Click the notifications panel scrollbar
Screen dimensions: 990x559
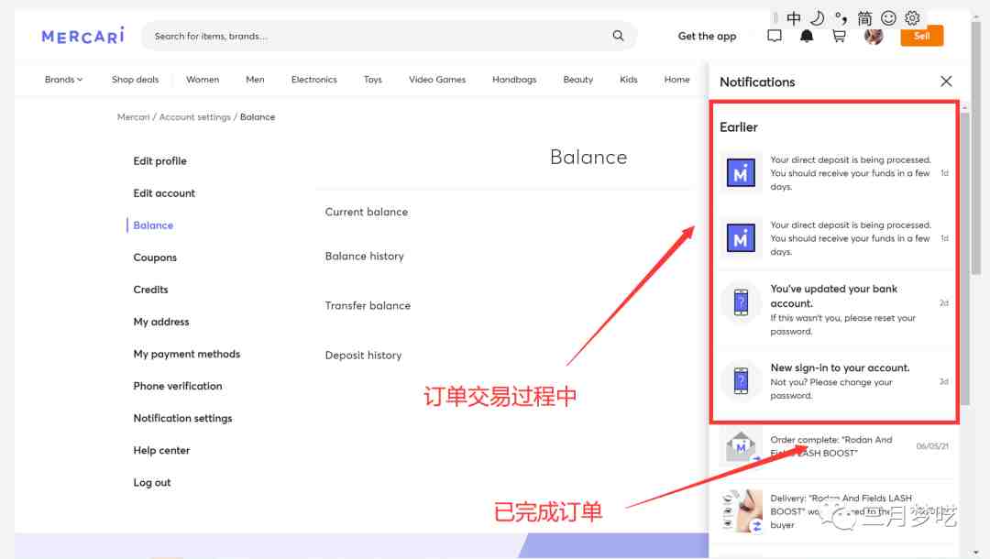[964, 258]
